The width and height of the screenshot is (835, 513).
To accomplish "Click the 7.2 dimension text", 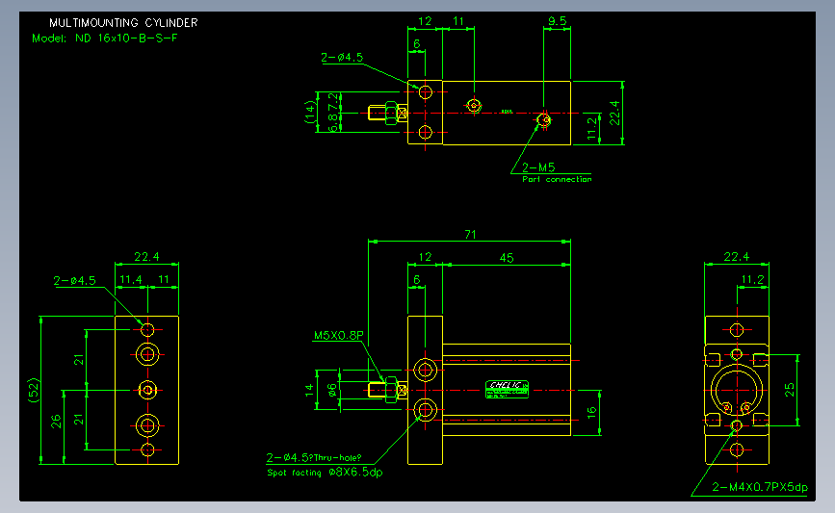I will (x=333, y=101).
